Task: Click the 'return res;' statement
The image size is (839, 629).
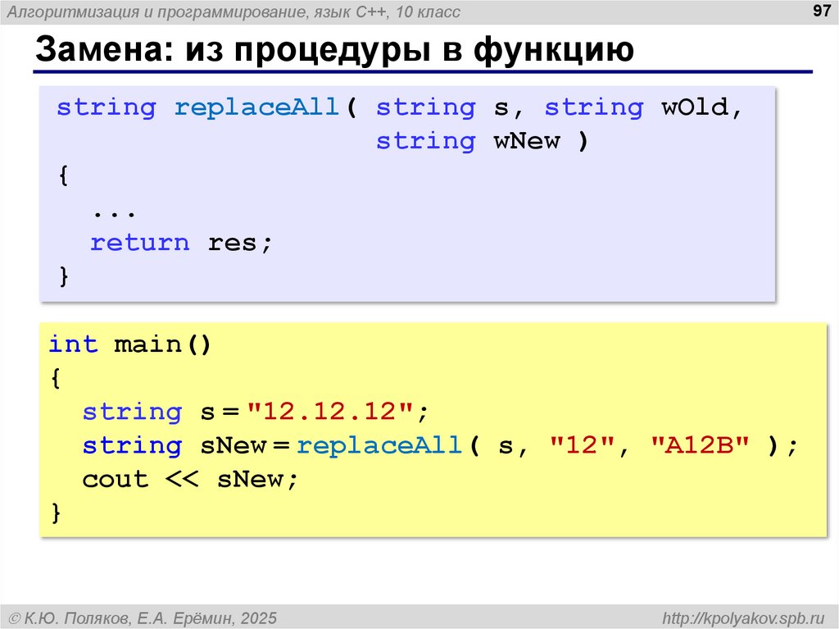Action: coord(181,243)
